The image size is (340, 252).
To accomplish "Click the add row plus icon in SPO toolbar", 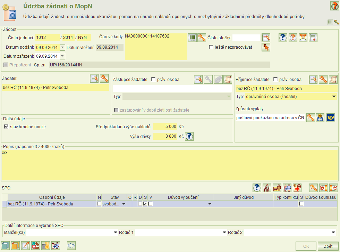I will click(x=323, y=188).
